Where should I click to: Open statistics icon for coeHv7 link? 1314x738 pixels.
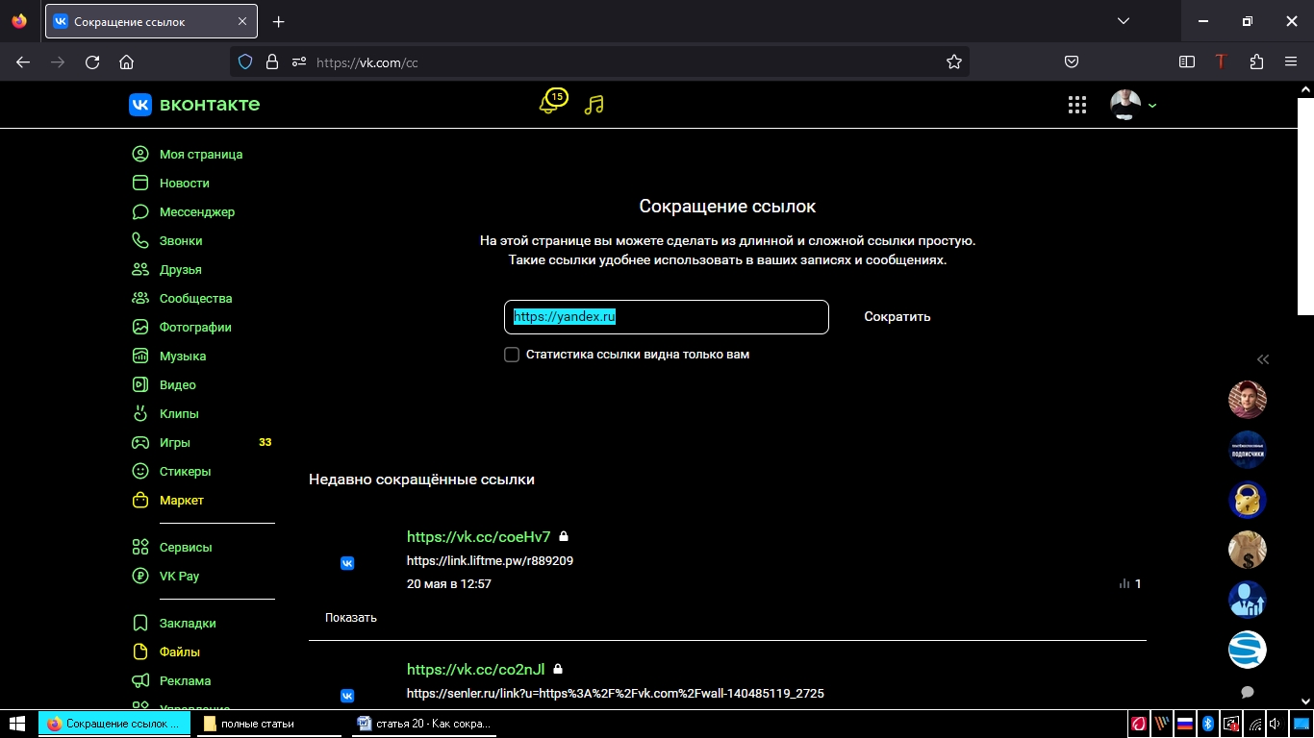pyautogui.click(x=1124, y=583)
